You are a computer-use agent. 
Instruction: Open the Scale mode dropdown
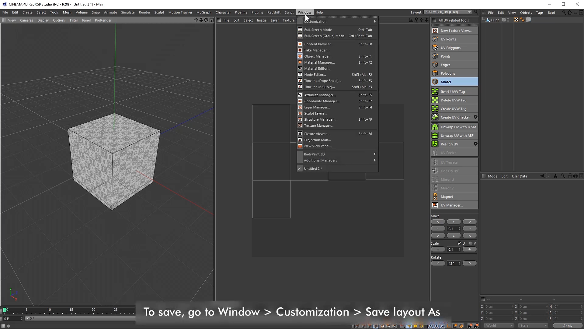(x=533, y=325)
